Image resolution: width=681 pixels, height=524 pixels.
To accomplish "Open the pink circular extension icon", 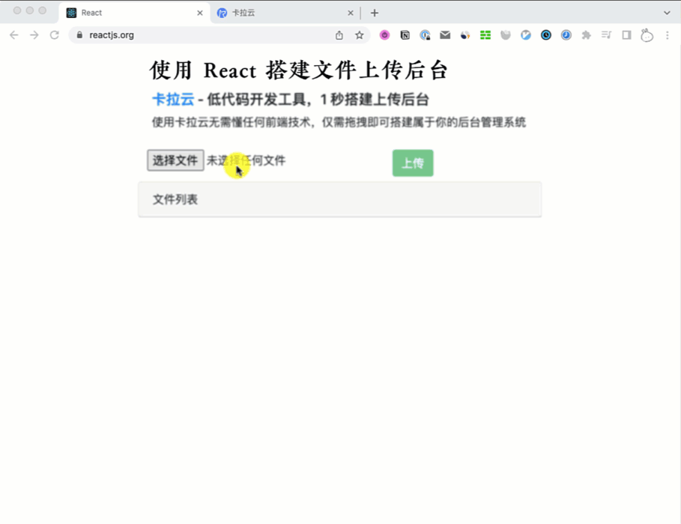I will pyautogui.click(x=384, y=35).
